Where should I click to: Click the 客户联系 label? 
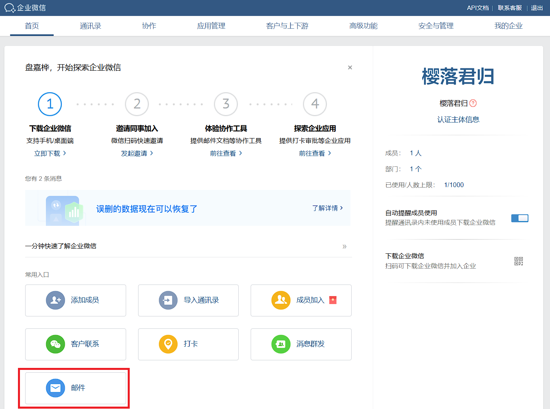(85, 344)
